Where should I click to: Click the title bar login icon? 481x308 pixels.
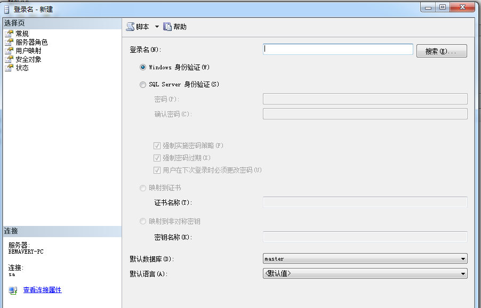6,9
